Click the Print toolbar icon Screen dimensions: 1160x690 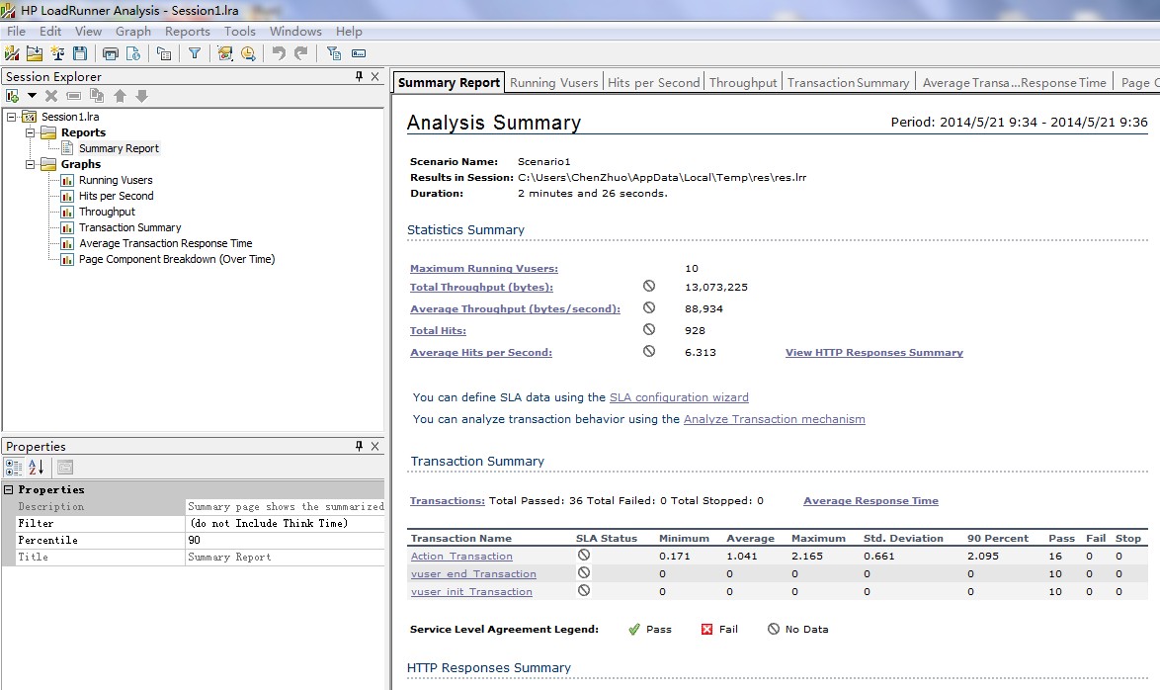111,53
